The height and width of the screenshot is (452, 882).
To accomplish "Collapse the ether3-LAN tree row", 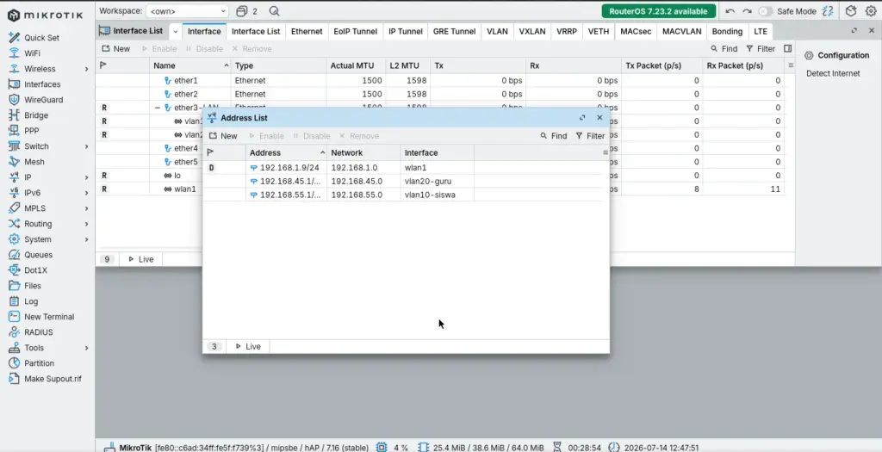I will (x=158, y=108).
